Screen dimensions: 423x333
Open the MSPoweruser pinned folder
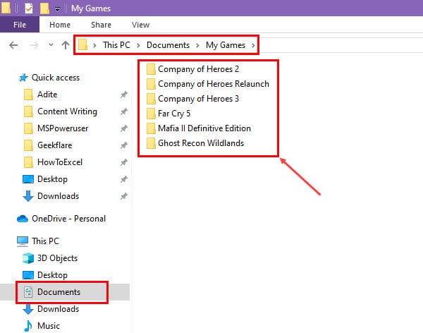[x=63, y=128]
